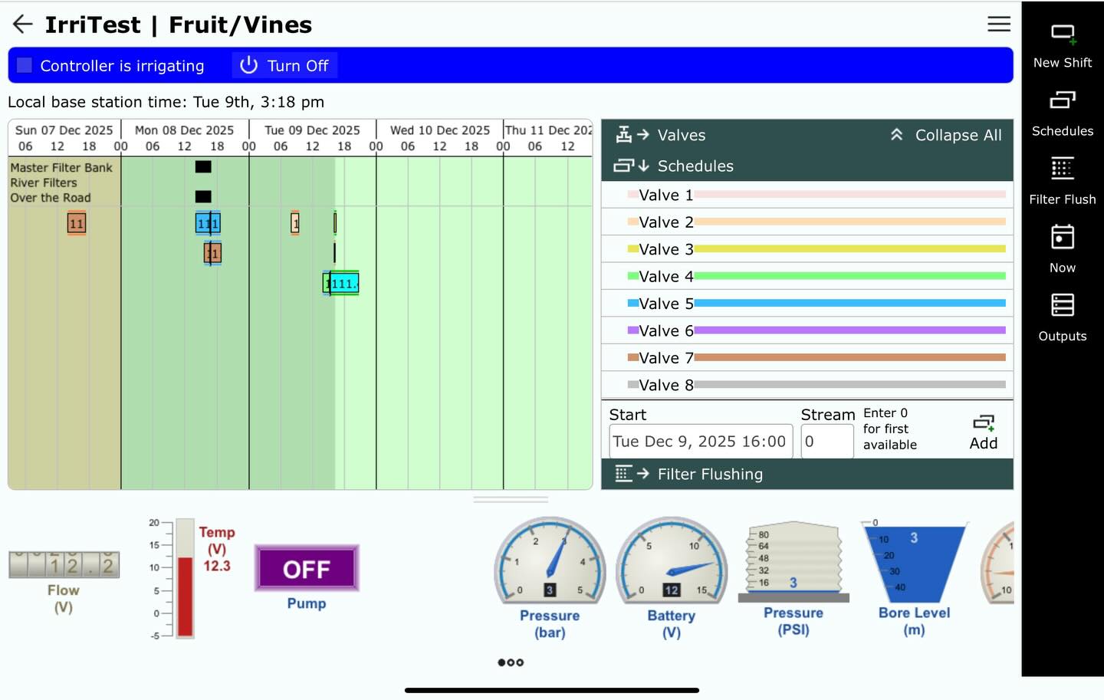
Task: Select the Tuesday small orange block
Action: click(295, 223)
